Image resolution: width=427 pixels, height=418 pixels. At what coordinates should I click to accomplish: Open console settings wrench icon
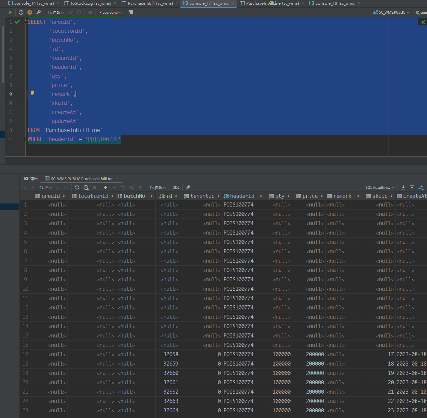(x=38, y=12)
